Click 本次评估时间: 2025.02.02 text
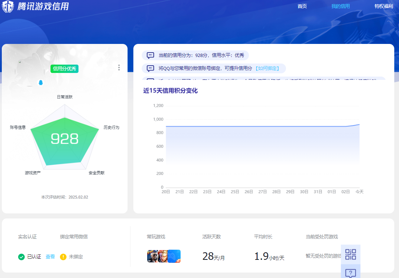This screenshot has height=278, width=399. pyautogui.click(x=65, y=197)
